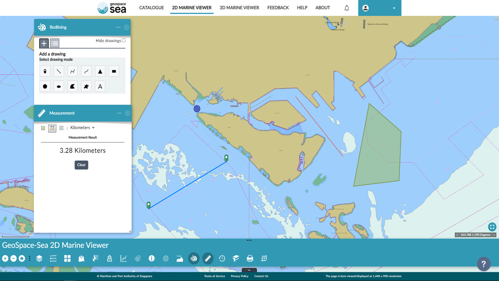Image resolution: width=499 pixels, height=281 pixels.
Task: Open the line chart tool
Action: (124, 258)
